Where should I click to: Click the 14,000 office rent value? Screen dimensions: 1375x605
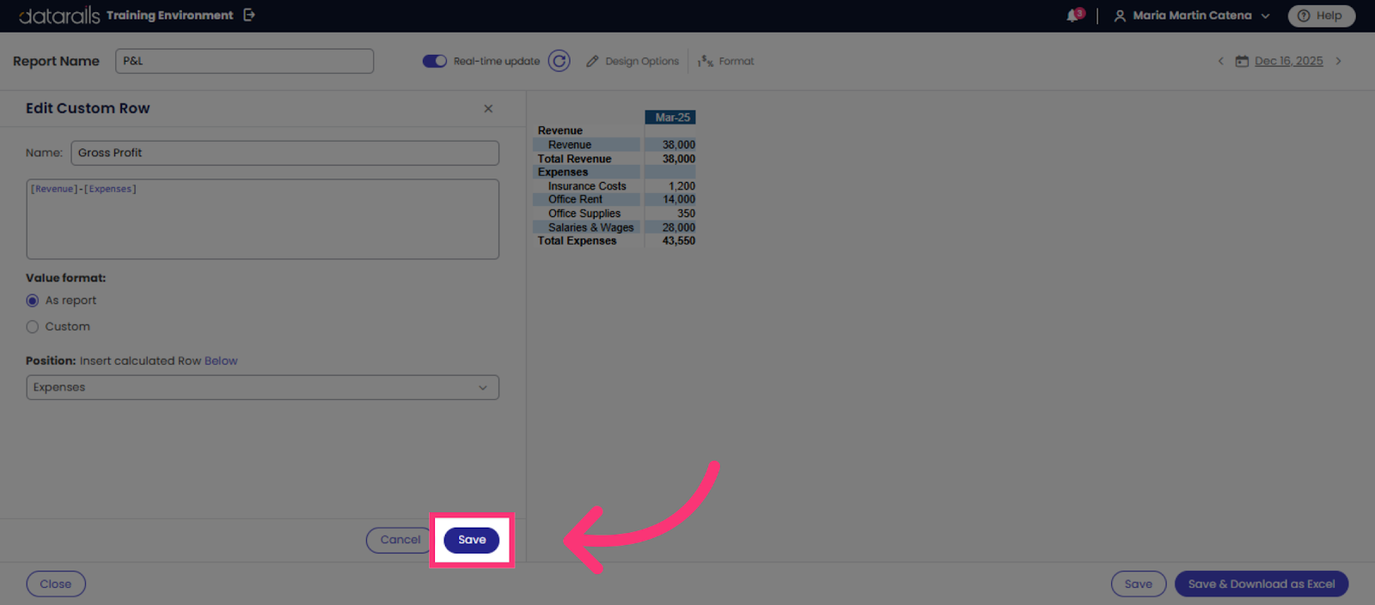point(678,199)
